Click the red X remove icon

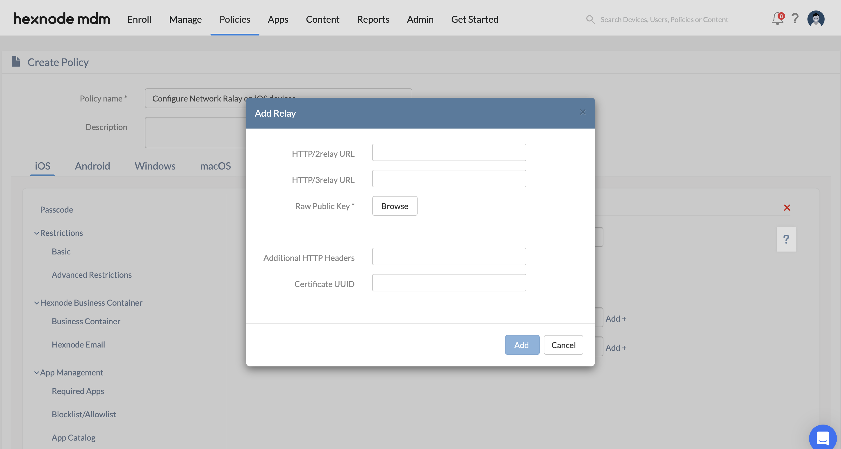click(787, 208)
